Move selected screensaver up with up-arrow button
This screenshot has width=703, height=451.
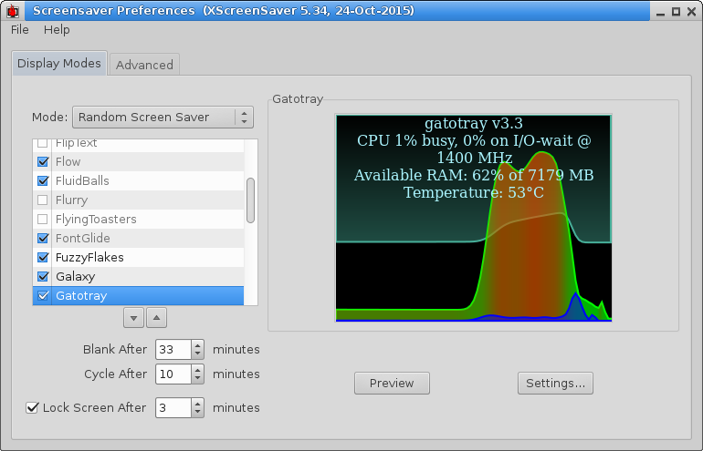156,318
